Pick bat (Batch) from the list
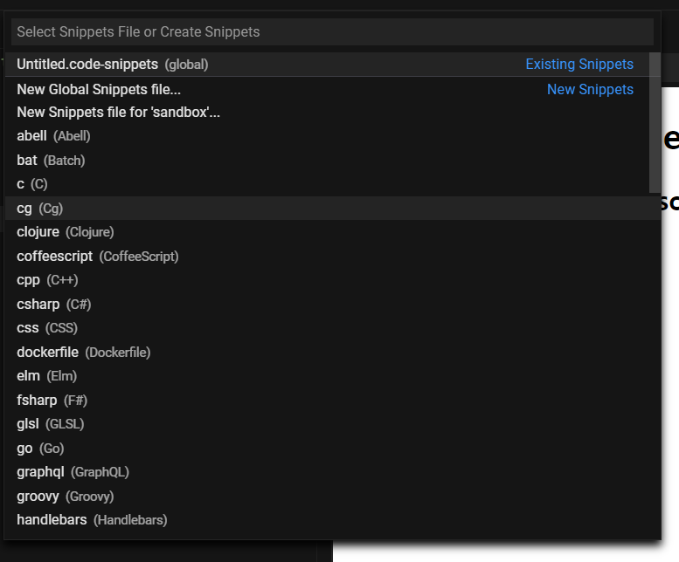Image resolution: width=679 pixels, height=562 pixels. point(51,161)
